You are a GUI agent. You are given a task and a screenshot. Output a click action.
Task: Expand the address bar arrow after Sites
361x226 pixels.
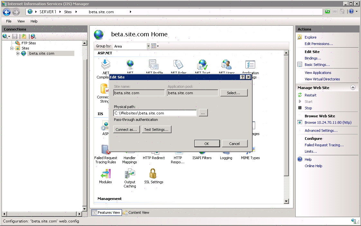pyautogui.click(x=76, y=12)
